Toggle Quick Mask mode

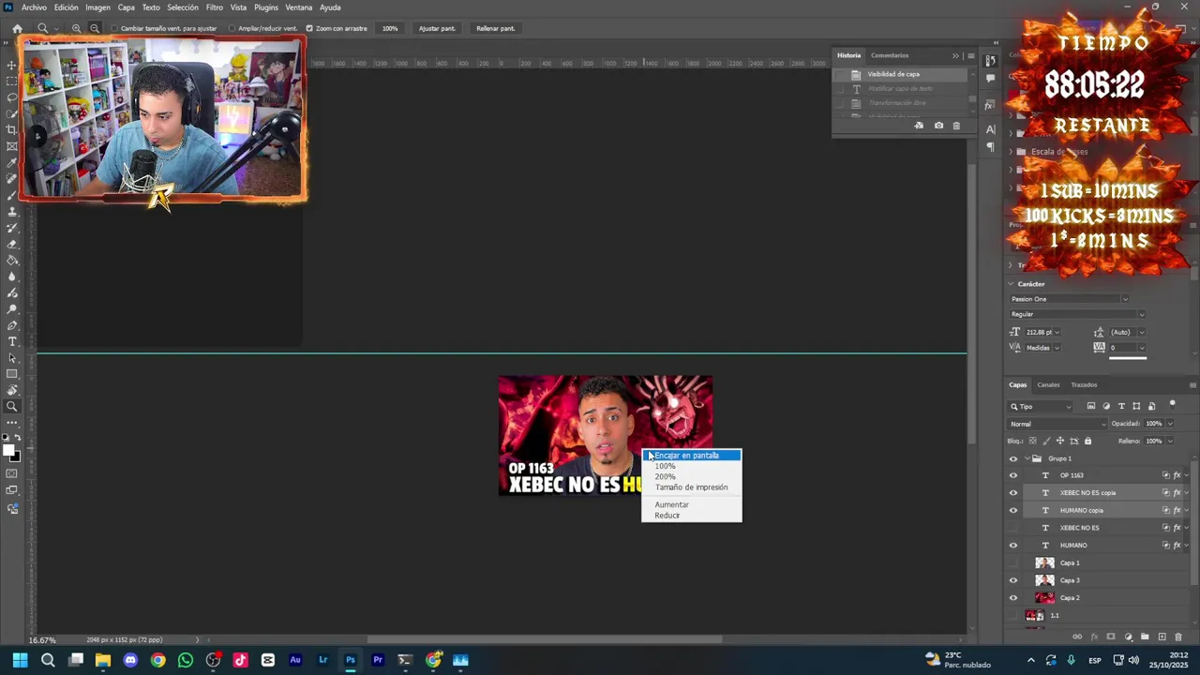[x=12, y=474]
